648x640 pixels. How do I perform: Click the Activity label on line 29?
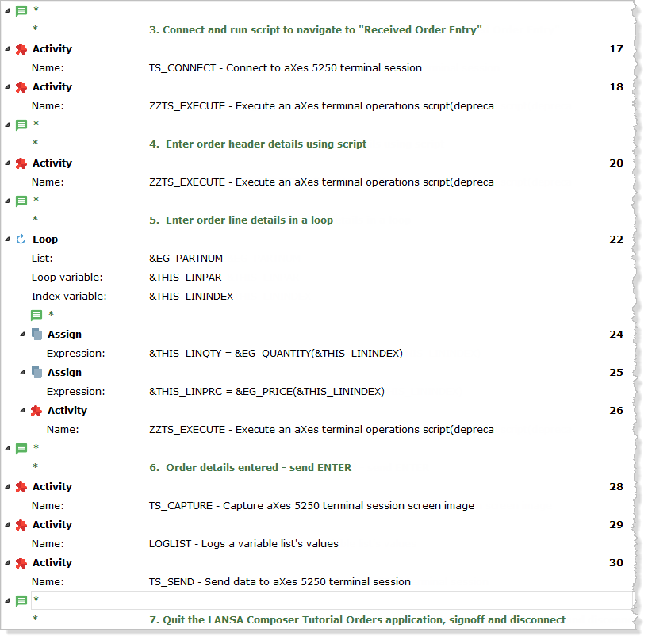[x=52, y=525]
